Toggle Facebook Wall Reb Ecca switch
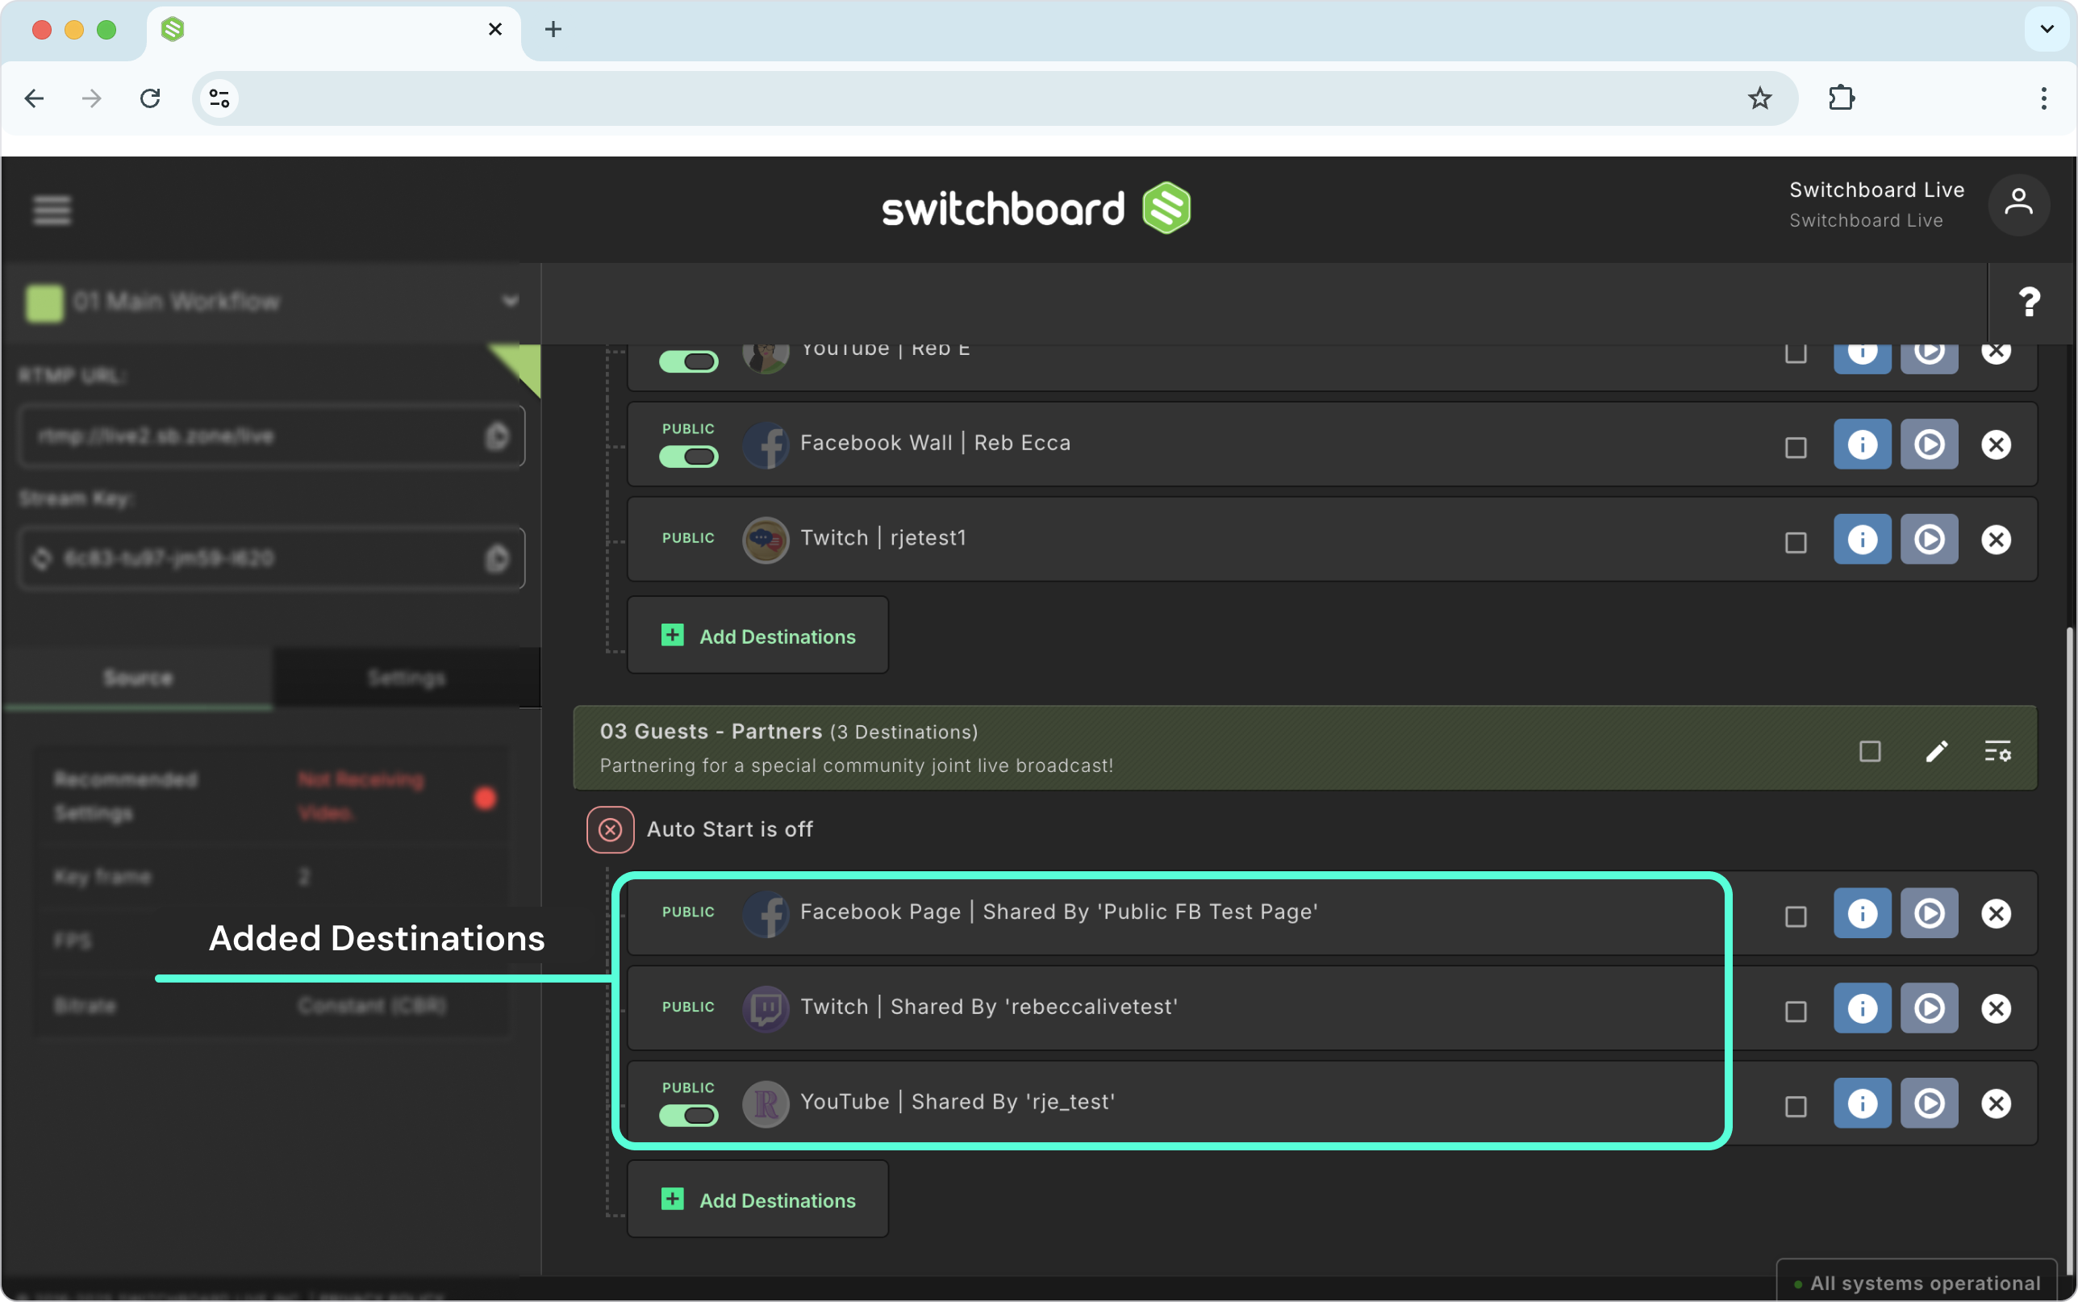 coord(688,456)
